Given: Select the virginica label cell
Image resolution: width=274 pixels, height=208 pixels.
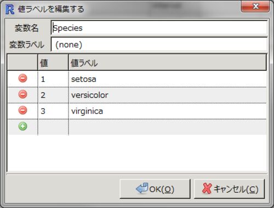Looking at the screenshot, I should pos(168,111).
